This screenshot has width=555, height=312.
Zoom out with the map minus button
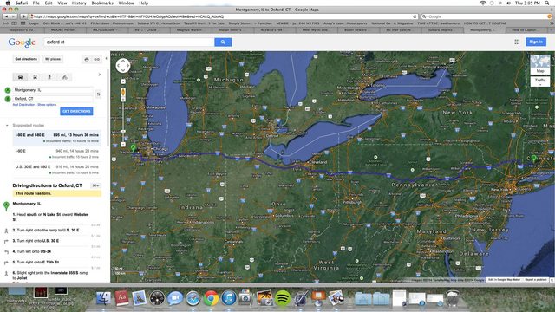tap(123, 145)
